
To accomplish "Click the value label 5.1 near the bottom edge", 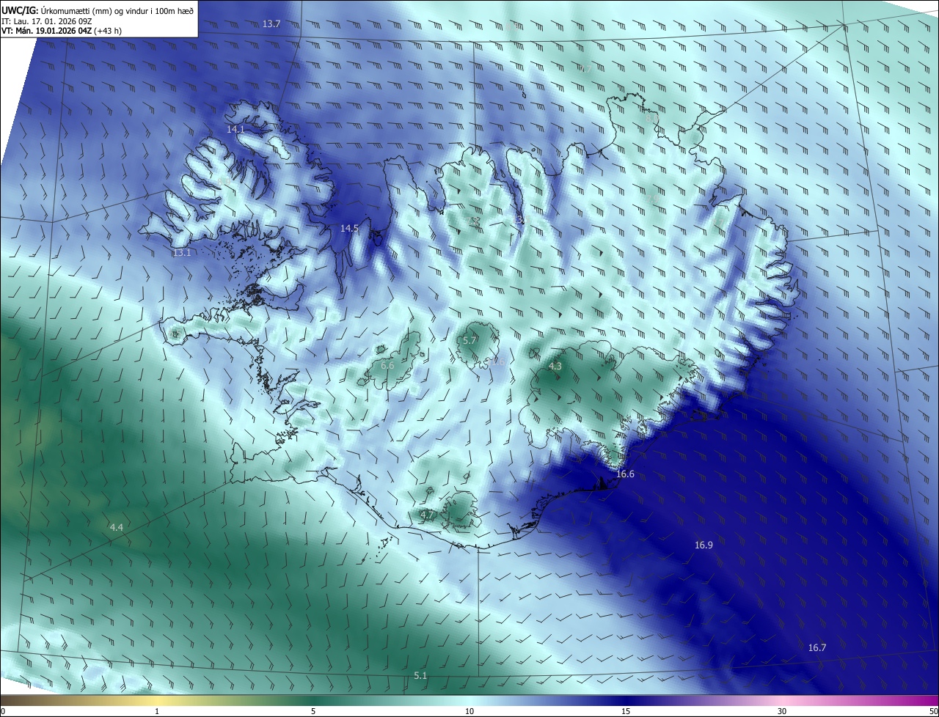I will [x=420, y=675].
